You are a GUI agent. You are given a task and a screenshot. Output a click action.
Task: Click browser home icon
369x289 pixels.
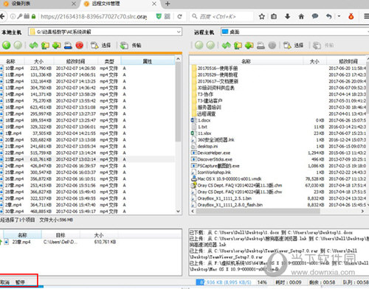coord(301,16)
